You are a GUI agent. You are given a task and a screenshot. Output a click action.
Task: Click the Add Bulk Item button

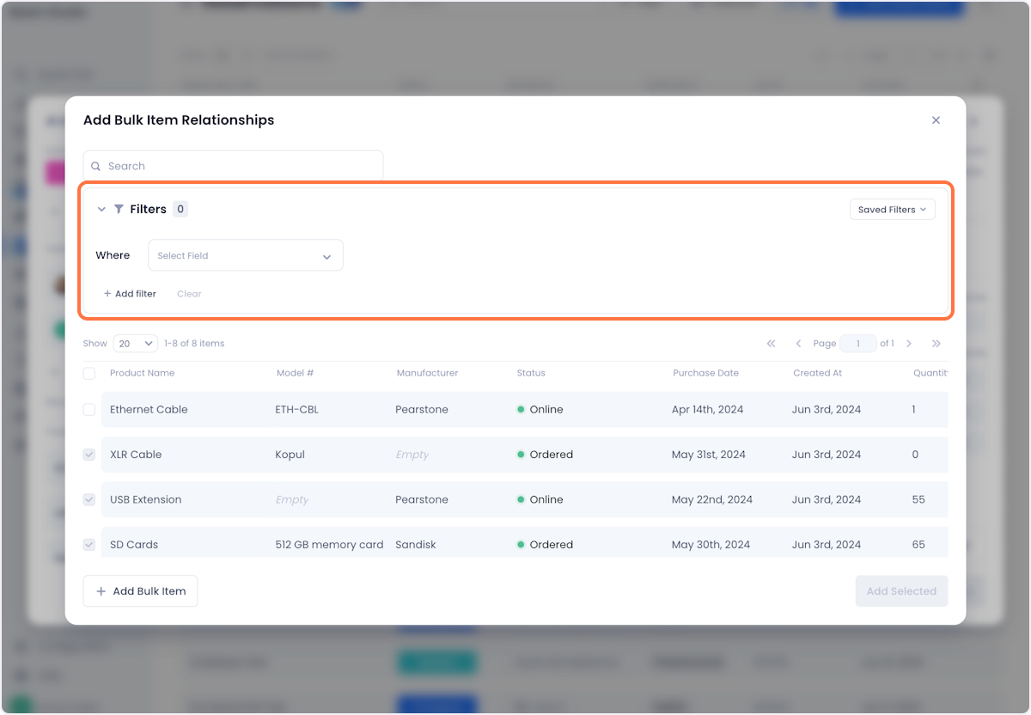coord(140,591)
